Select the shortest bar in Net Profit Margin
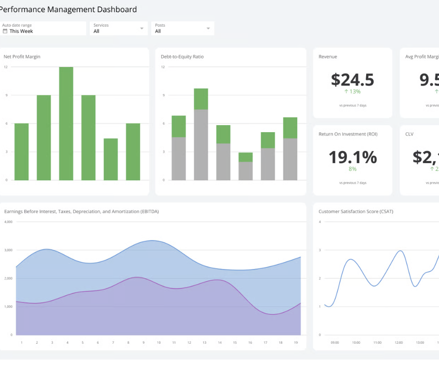The image size is (439, 368). coord(111,159)
